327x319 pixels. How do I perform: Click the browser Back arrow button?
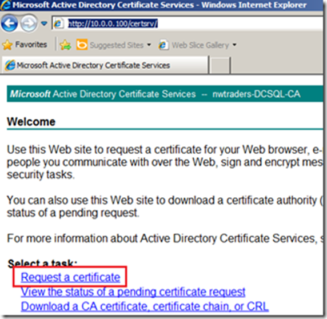[9, 23]
